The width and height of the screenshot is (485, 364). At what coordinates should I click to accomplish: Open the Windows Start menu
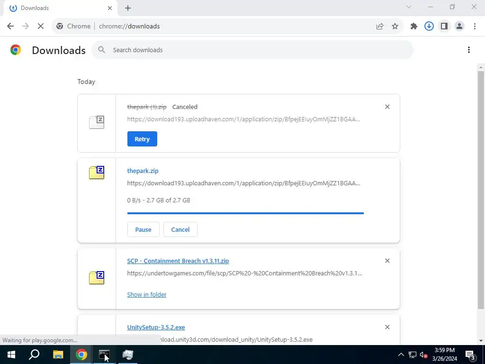[x=11, y=355]
